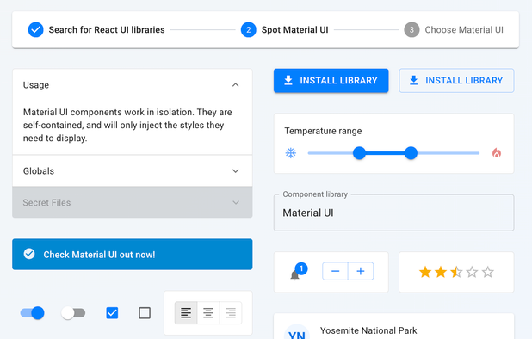The height and width of the screenshot is (339, 532).
Task: Increase the badge count with plus
Action: tap(361, 271)
